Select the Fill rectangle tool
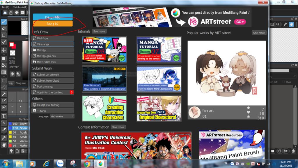Image resolution: width=298 pixels, height=168 pixels. [3, 58]
